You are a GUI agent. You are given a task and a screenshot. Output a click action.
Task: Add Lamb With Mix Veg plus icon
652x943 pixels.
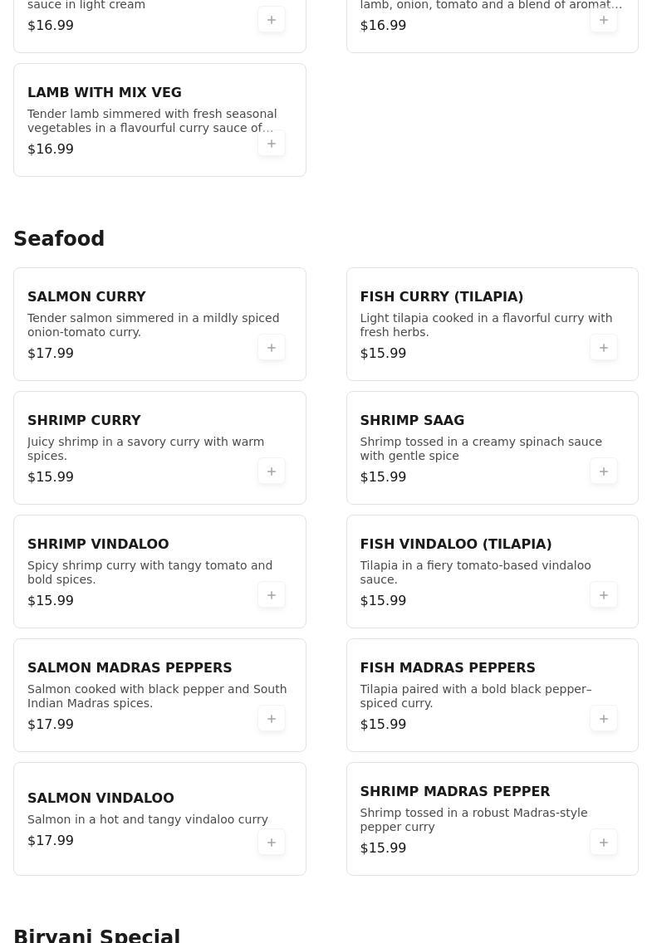272,144
